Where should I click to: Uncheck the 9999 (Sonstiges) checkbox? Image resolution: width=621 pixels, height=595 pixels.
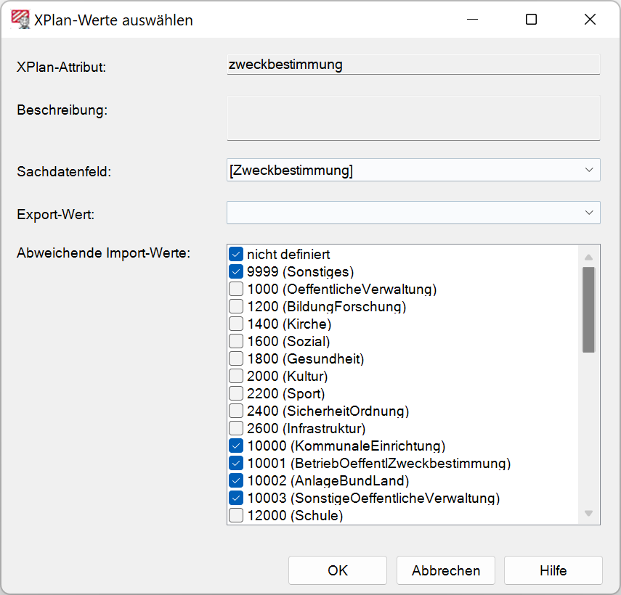[x=236, y=272]
